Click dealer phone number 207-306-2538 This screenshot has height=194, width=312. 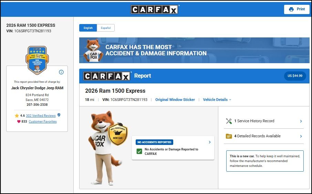tap(37, 104)
